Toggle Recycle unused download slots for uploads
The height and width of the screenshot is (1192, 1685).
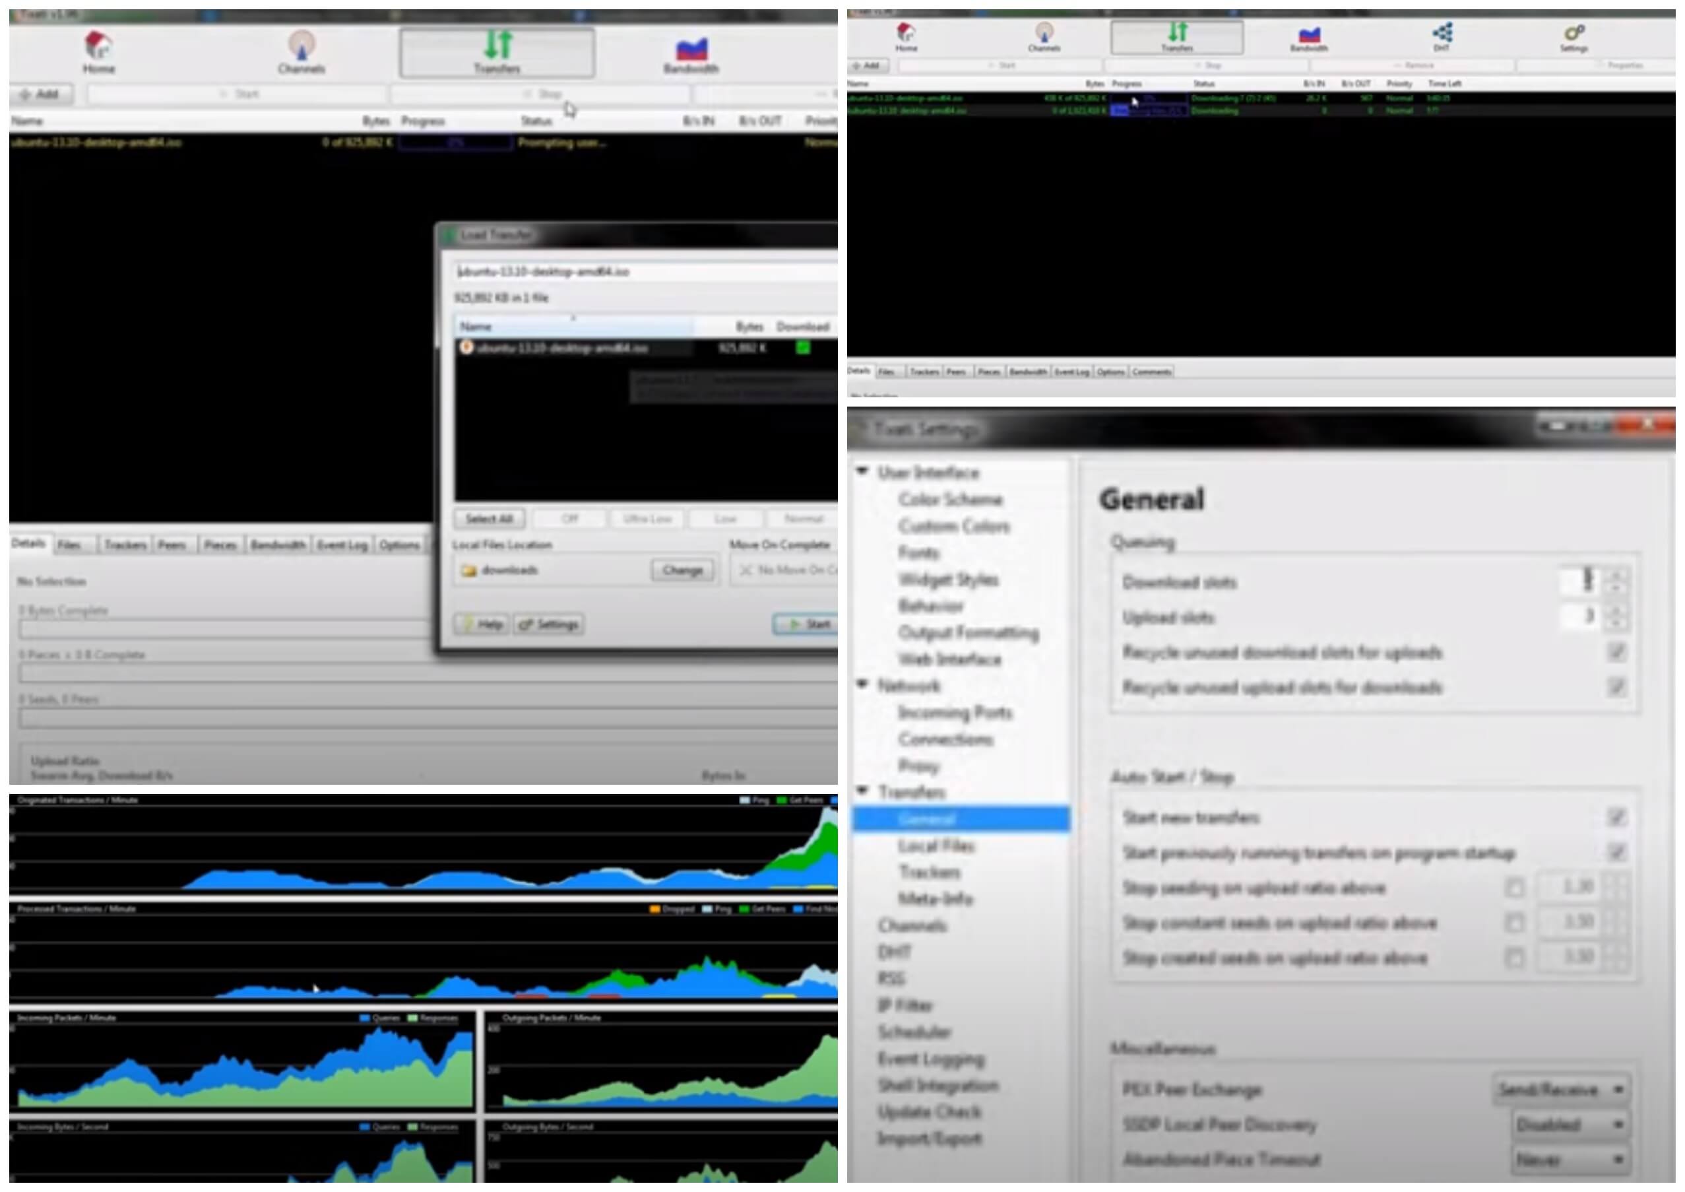pyautogui.click(x=1616, y=652)
